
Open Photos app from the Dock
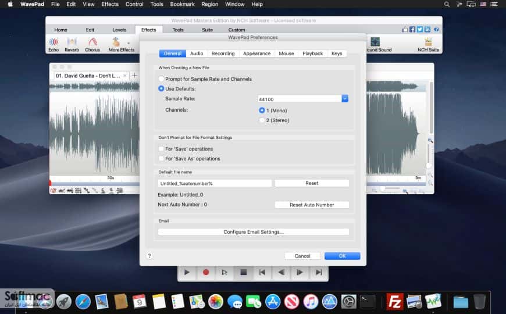[216, 302]
